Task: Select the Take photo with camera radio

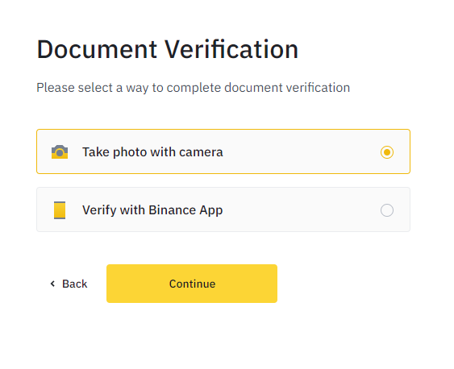Action: click(387, 152)
